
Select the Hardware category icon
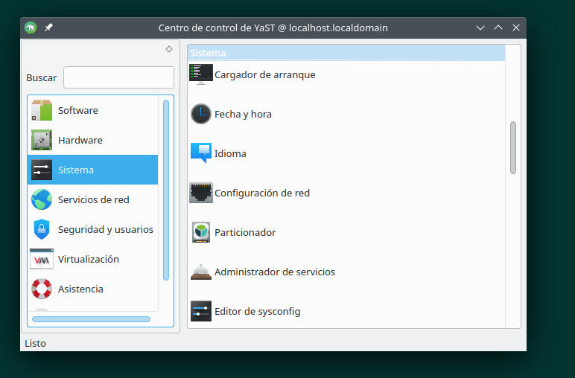click(x=42, y=140)
